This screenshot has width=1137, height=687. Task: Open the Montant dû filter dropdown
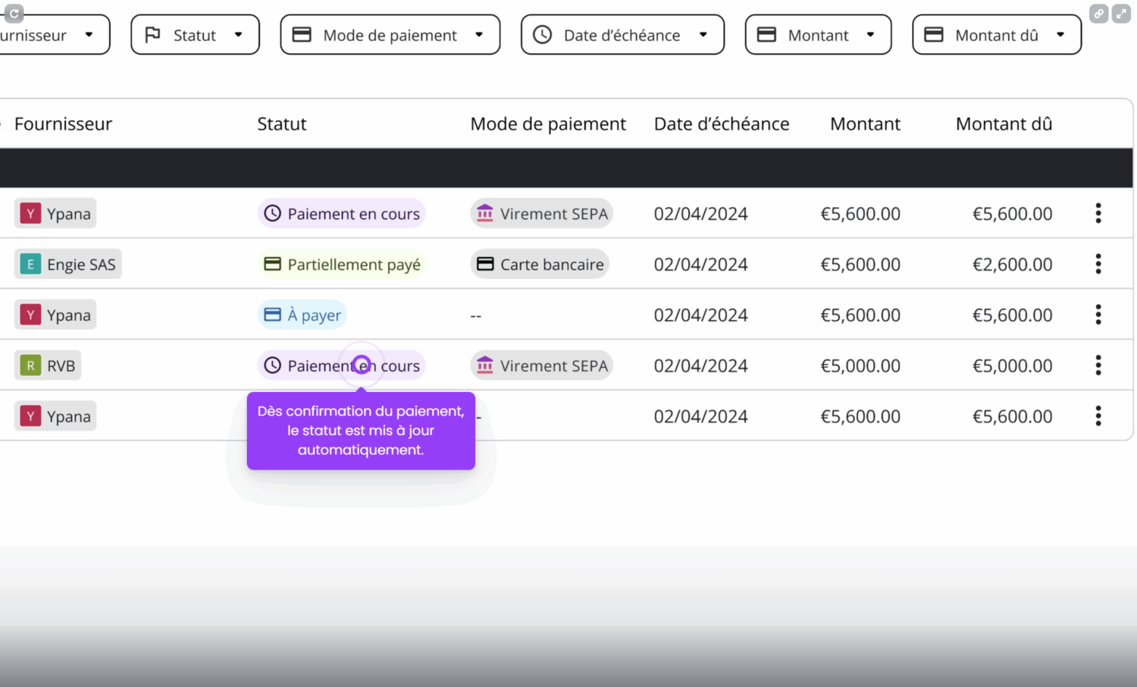997,35
